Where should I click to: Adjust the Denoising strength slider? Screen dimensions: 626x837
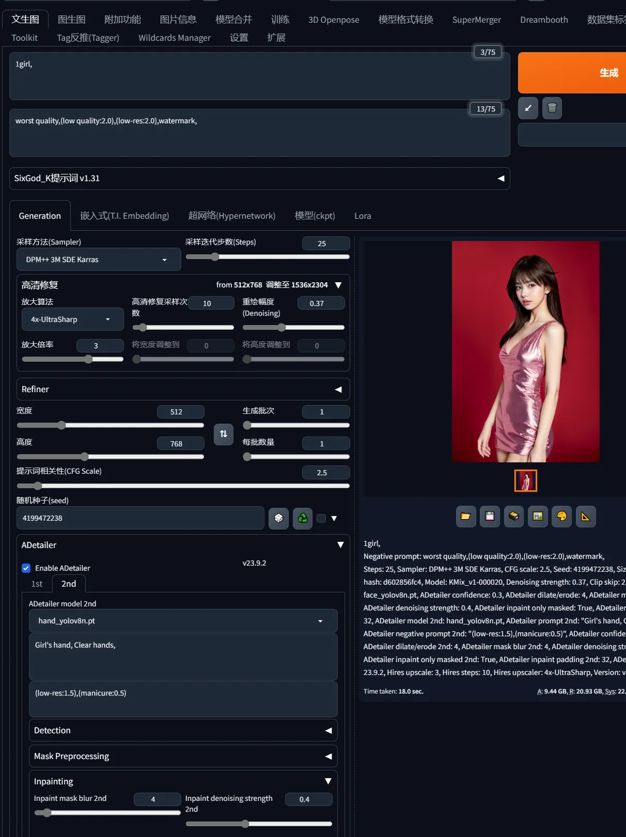(x=293, y=327)
